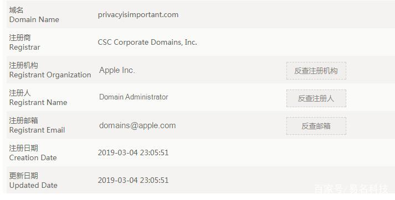
Task: Click the Domain Name field label
Action: click(34, 19)
